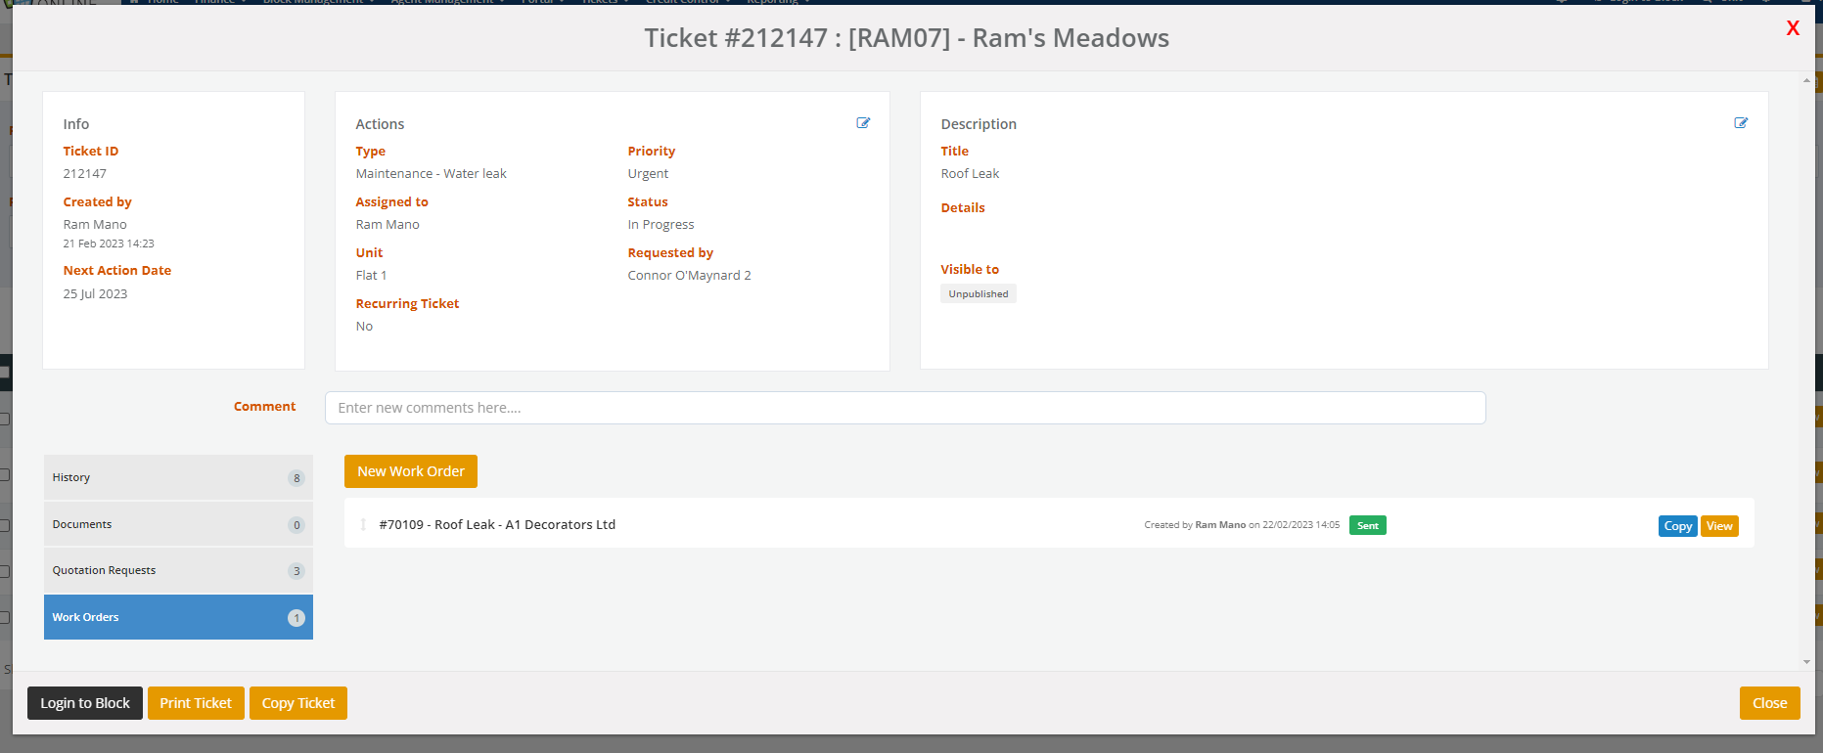1823x753 pixels.
Task: Copy work order #70109
Action: click(1678, 526)
